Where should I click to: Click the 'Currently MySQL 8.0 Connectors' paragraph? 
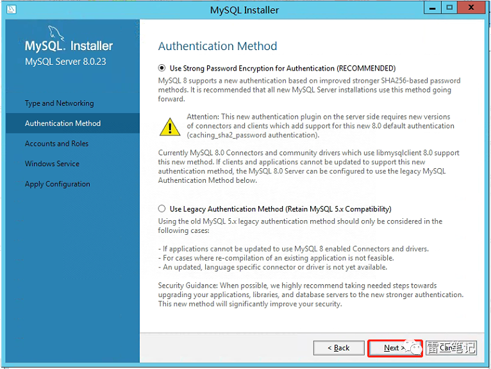click(x=308, y=166)
